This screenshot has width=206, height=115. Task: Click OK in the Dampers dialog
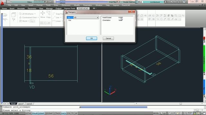(91, 38)
